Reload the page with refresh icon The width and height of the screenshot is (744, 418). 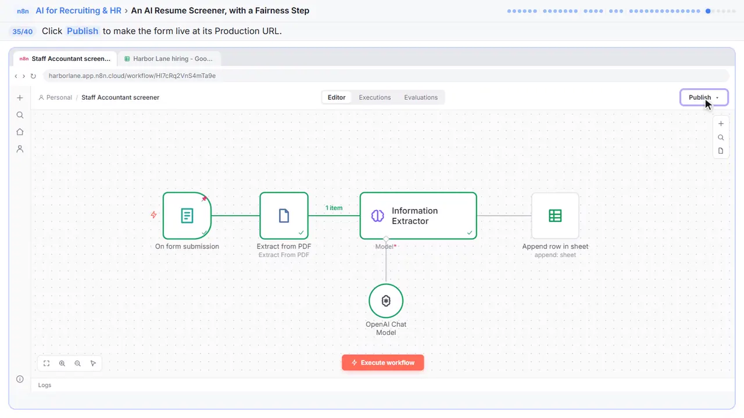click(x=33, y=76)
